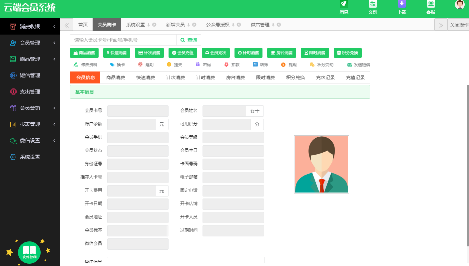Close the 系统设置 tab
Viewport: 469px width, 266px height.
click(154, 25)
